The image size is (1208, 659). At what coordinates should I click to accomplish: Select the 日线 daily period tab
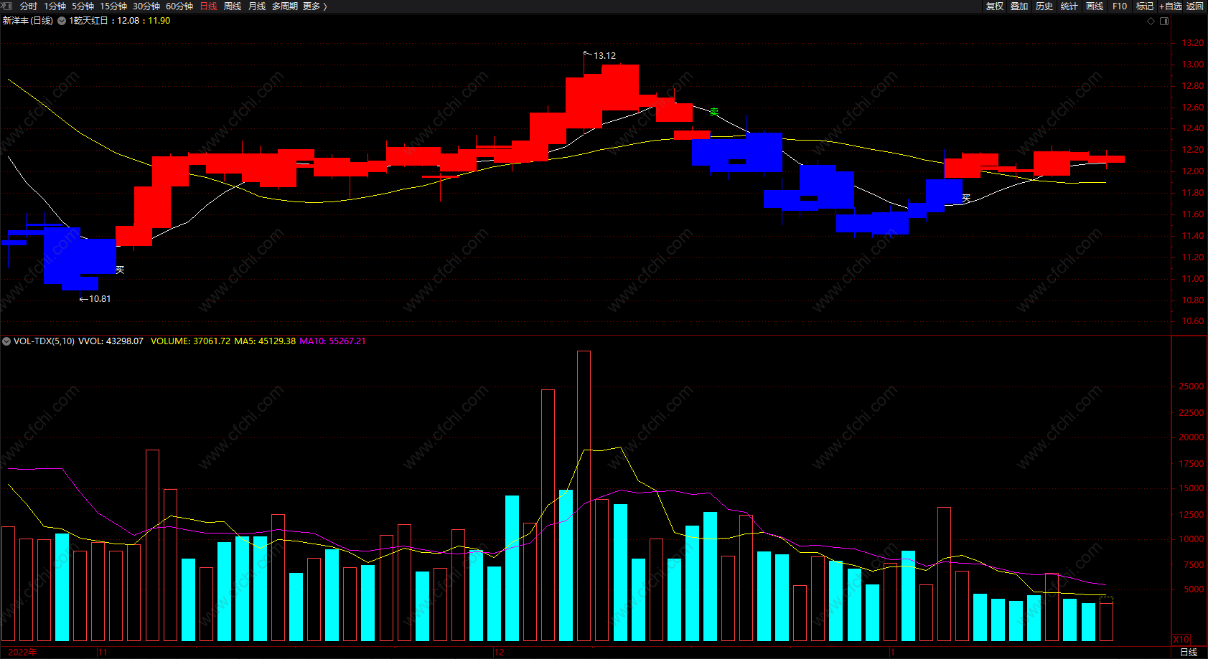208,6
